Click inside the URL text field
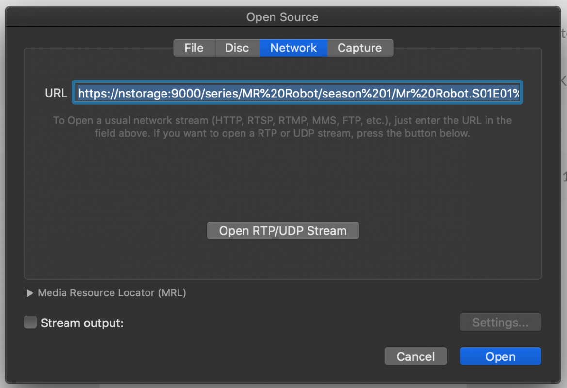The height and width of the screenshot is (388, 567). (x=297, y=93)
